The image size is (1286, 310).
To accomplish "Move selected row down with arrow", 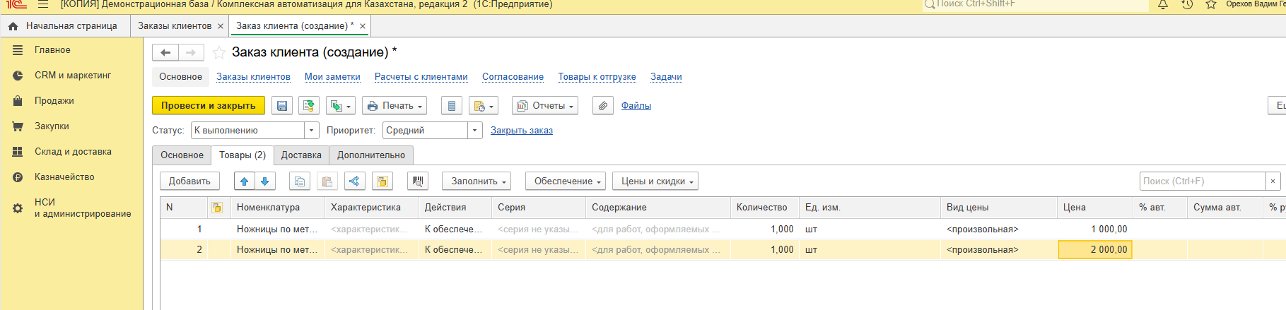I will click(265, 181).
